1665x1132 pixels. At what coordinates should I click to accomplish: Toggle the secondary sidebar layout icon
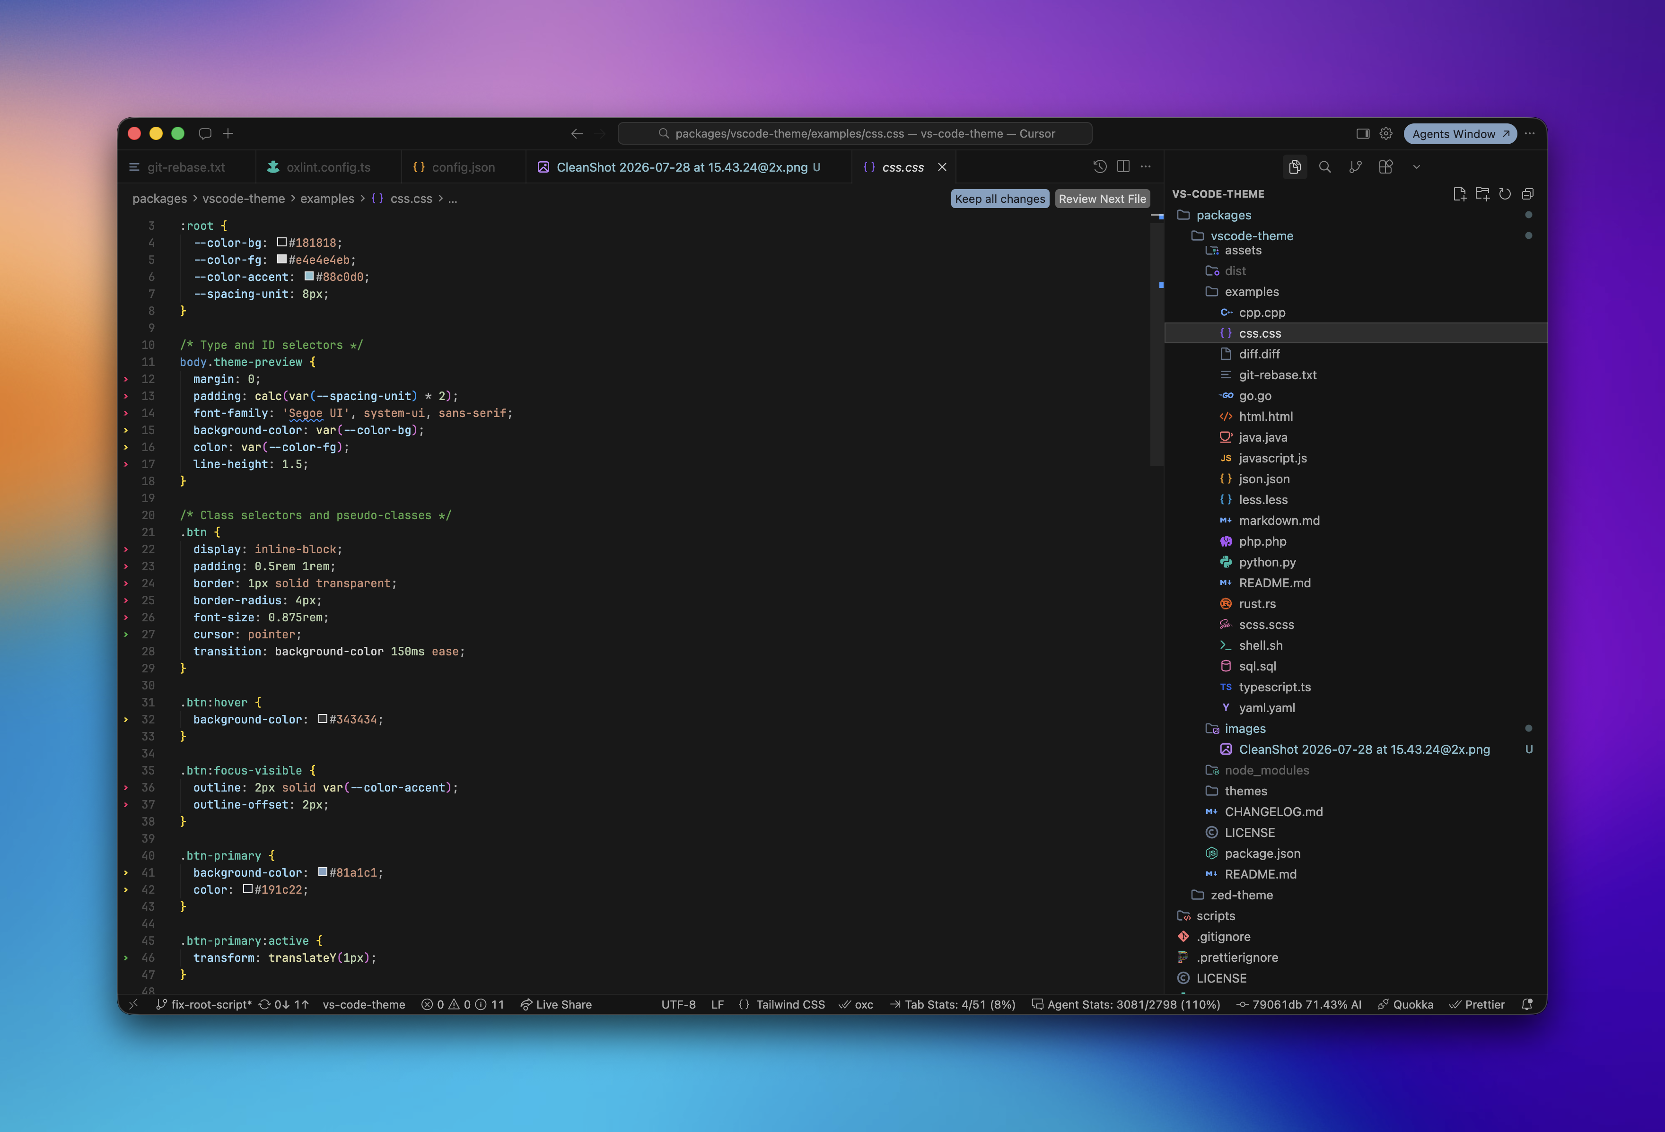(1363, 134)
